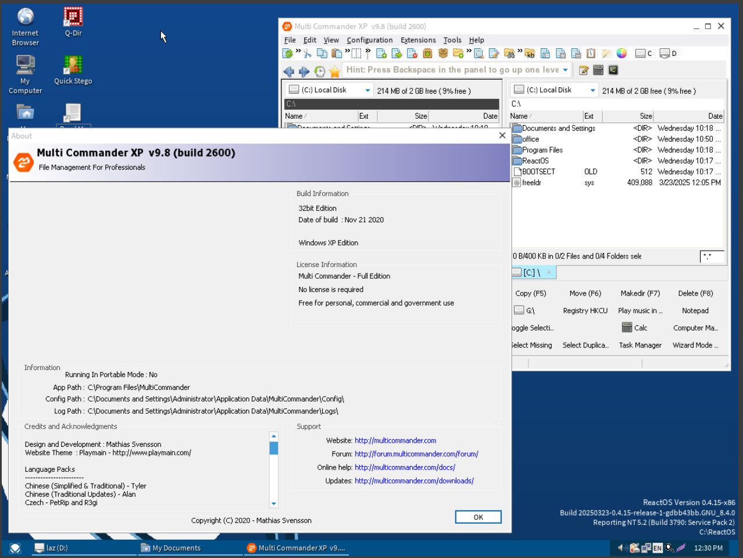Click the Q-Dir desktop icon

[x=73, y=22]
